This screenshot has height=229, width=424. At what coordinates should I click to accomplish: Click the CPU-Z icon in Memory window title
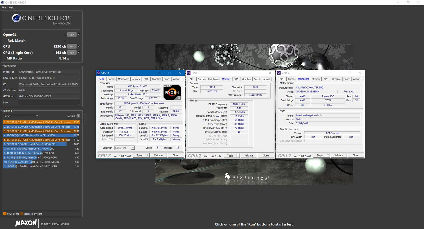tap(189, 73)
